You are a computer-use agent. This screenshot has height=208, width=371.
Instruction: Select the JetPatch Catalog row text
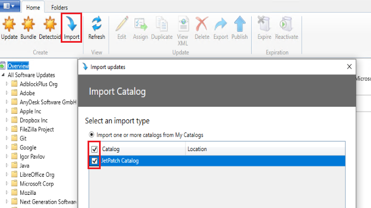pos(120,161)
